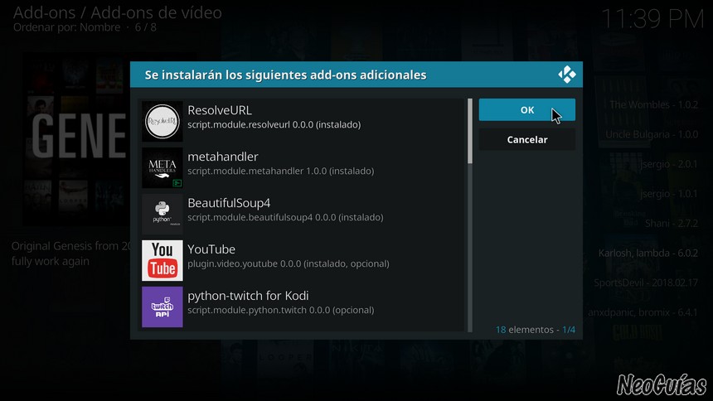Click SportsDevil - 2018.02.17 in background list
The width and height of the screenshot is (713, 401).
tap(646, 283)
